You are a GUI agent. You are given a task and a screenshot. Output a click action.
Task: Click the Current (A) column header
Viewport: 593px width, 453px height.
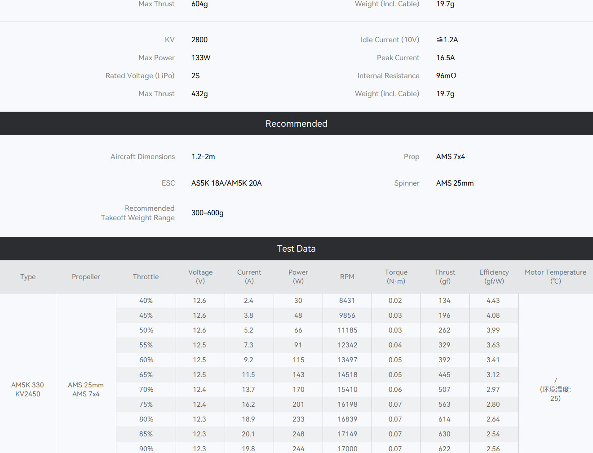point(249,277)
